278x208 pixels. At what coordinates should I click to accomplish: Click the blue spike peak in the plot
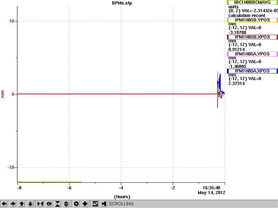pyautogui.click(x=220, y=74)
